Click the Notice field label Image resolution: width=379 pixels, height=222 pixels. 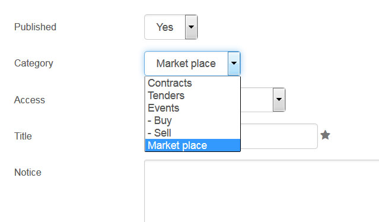point(28,172)
